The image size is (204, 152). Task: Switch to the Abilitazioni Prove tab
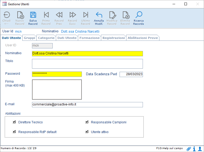(x=143, y=38)
